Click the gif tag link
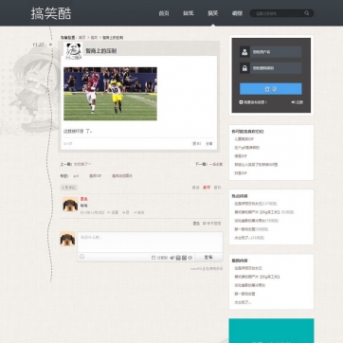343x343 pixels. point(76,176)
